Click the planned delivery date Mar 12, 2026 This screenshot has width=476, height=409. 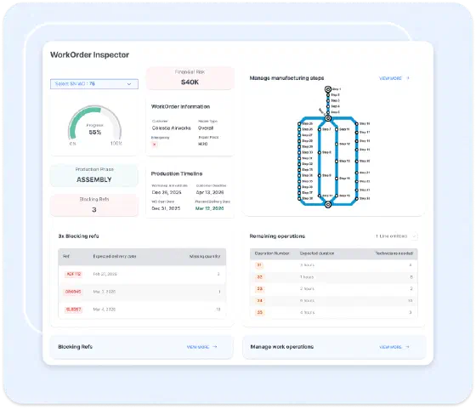pyautogui.click(x=209, y=208)
